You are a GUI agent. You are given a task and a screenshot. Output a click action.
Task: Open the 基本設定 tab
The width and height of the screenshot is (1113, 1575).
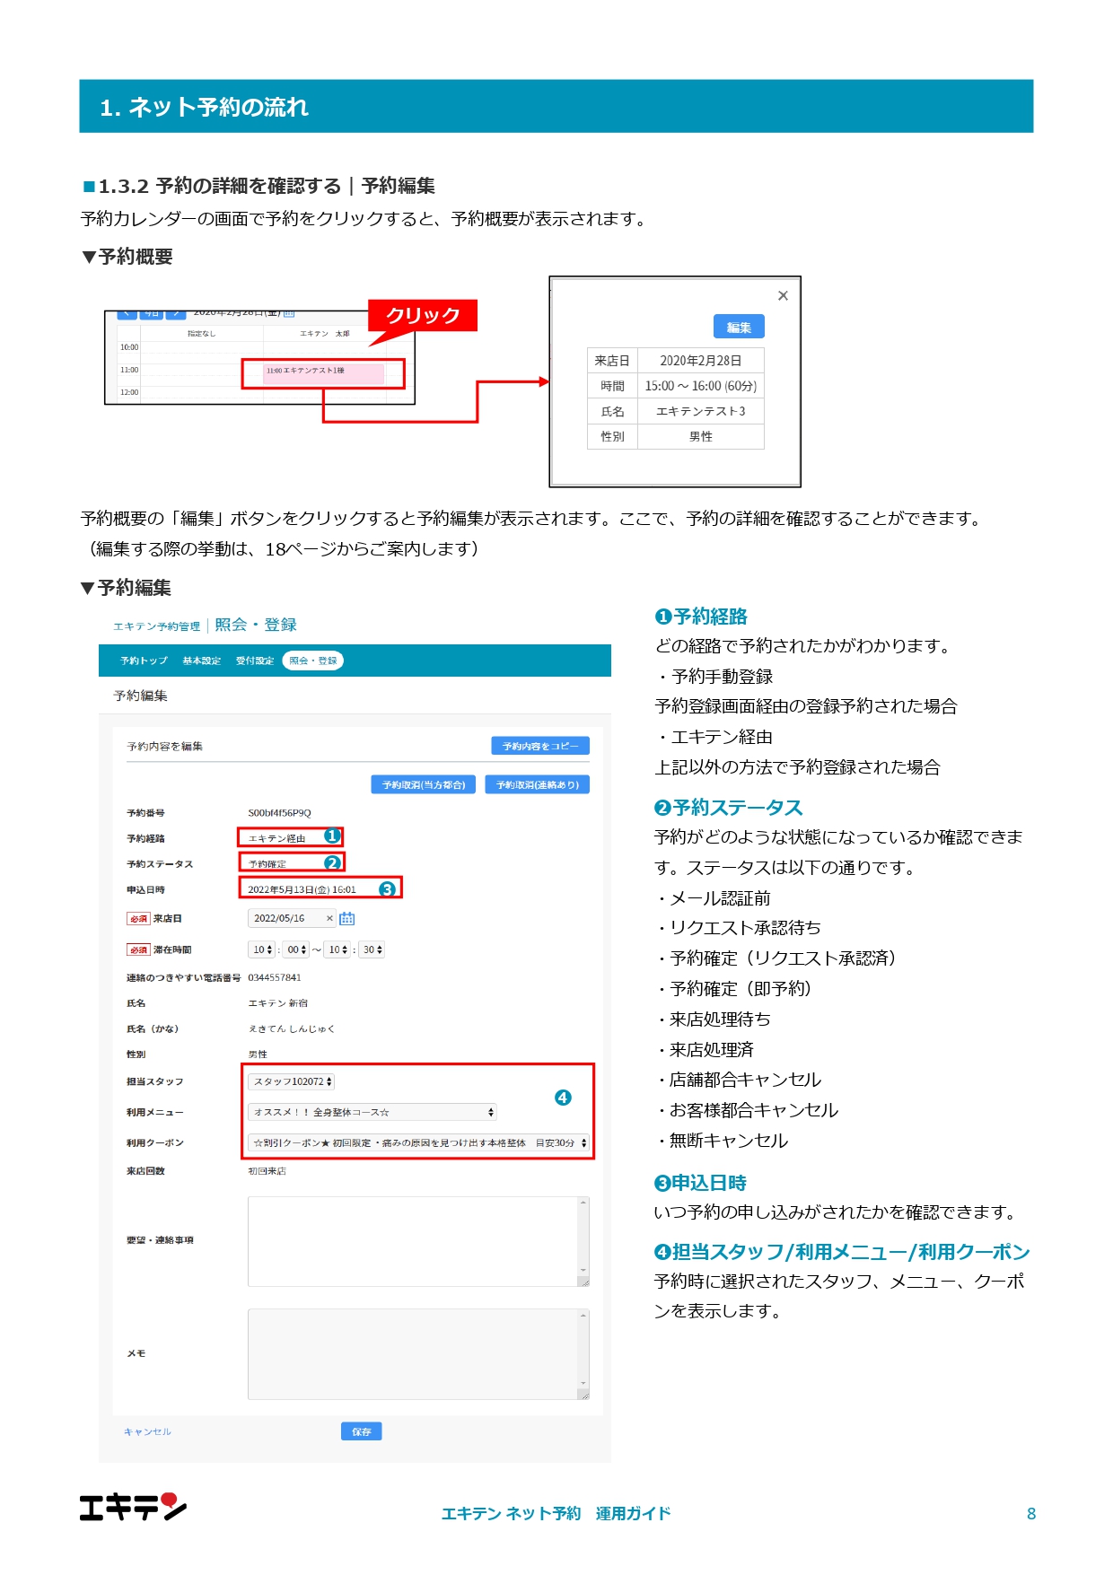[x=201, y=661]
